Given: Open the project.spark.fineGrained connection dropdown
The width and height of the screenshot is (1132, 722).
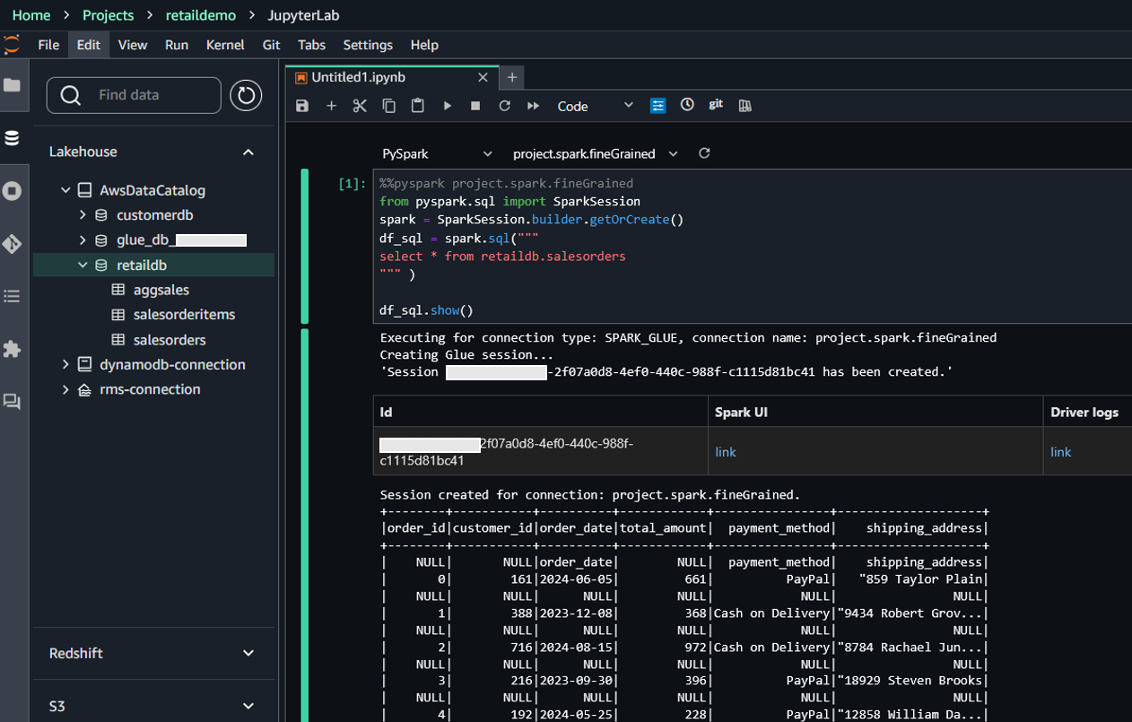Looking at the screenshot, I should click(595, 154).
